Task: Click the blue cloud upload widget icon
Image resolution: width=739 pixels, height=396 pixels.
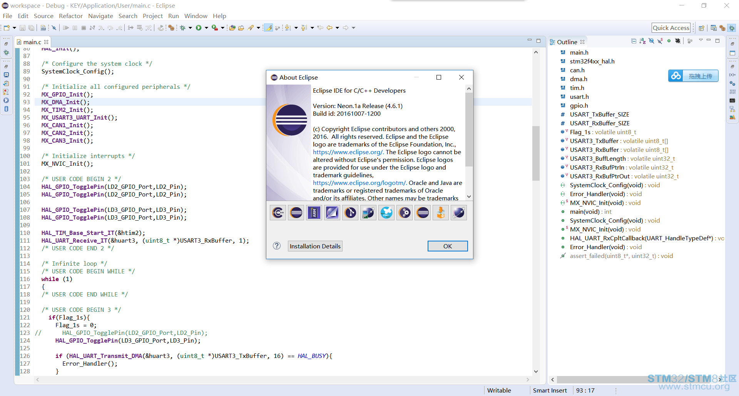Action: pyautogui.click(x=676, y=76)
